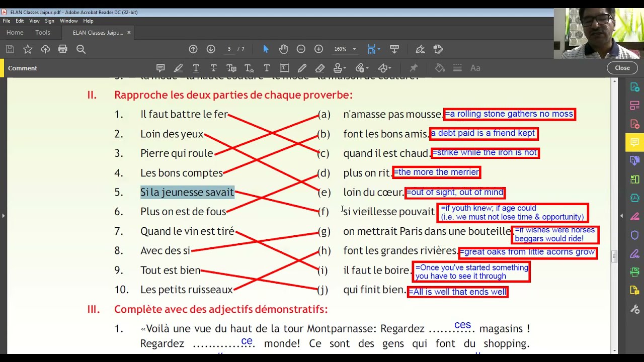Go to previous page arrow
The height and width of the screenshot is (362, 644).
click(193, 49)
